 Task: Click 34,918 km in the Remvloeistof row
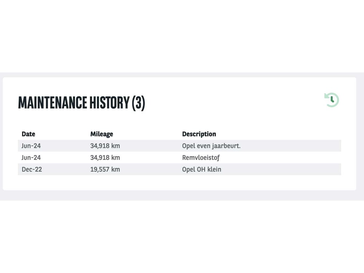tap(105, 158)
